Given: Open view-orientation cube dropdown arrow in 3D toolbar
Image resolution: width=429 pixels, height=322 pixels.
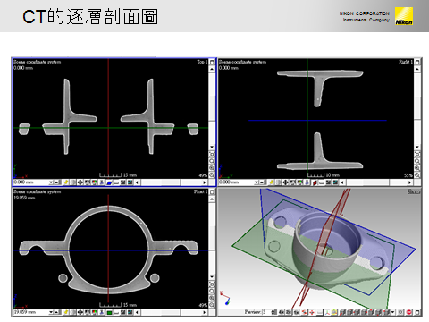Looking at the screenshot, I should pyautogui.click(x=392, y=312).
